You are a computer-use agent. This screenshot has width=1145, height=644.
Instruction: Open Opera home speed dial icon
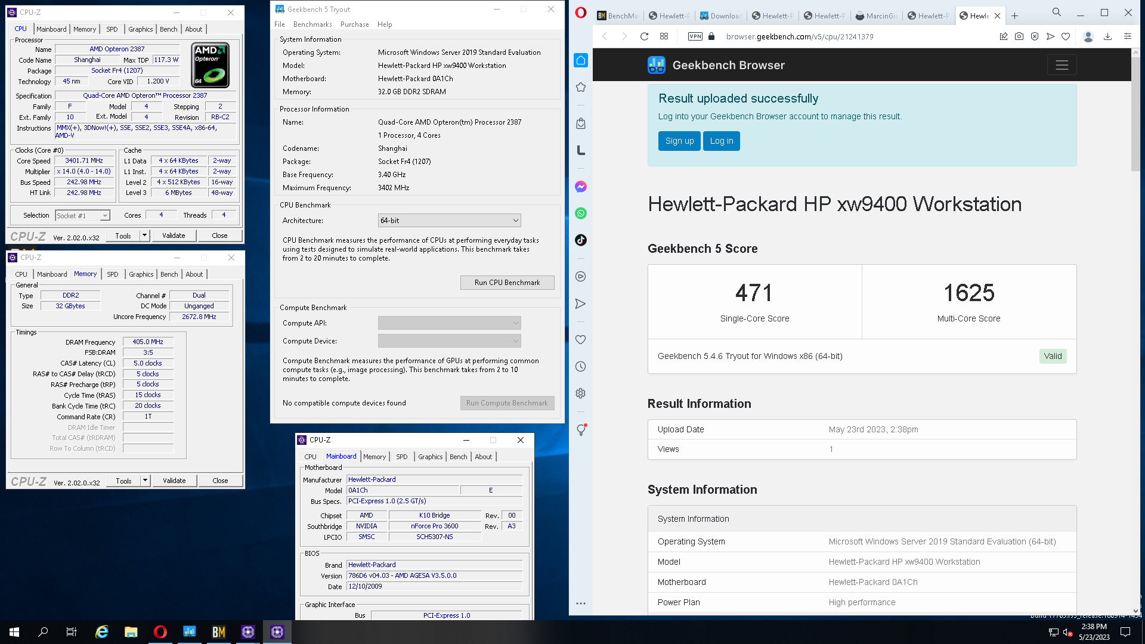pyautogui.click(x=581, y=60)
